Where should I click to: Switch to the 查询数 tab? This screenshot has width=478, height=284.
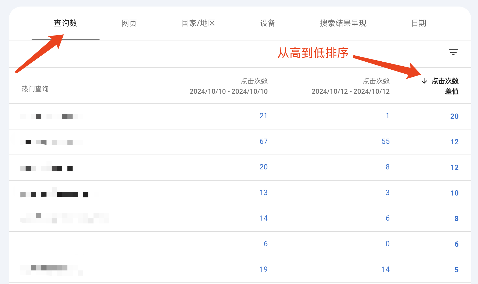pos(65,23)
